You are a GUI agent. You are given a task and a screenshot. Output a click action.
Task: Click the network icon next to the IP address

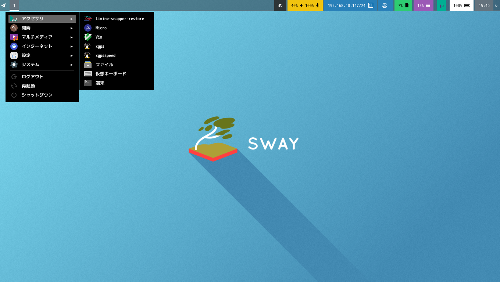tap(371, 6)
